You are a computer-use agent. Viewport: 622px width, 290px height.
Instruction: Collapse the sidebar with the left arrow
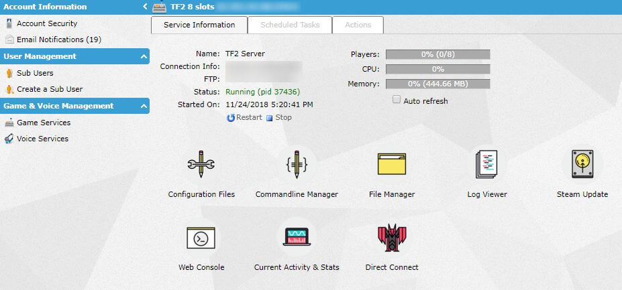tap(145, 7)
